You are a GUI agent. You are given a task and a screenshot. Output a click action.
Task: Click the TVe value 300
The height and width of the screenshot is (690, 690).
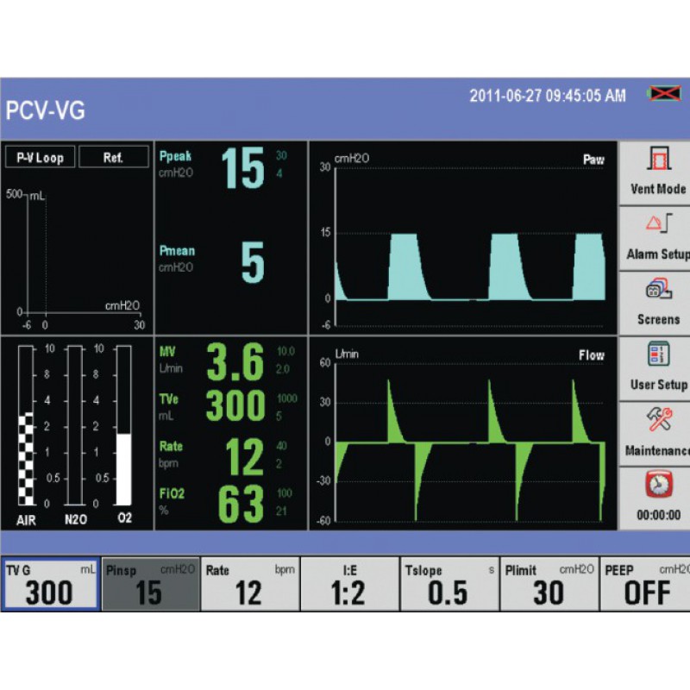coord(235,405)
